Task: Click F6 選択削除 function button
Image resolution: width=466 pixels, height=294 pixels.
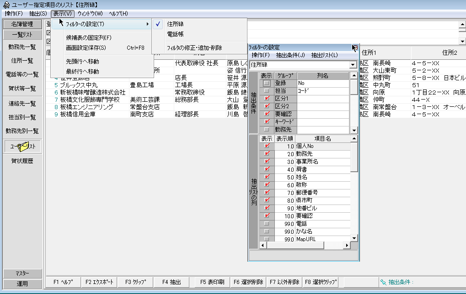Action: 248,282
